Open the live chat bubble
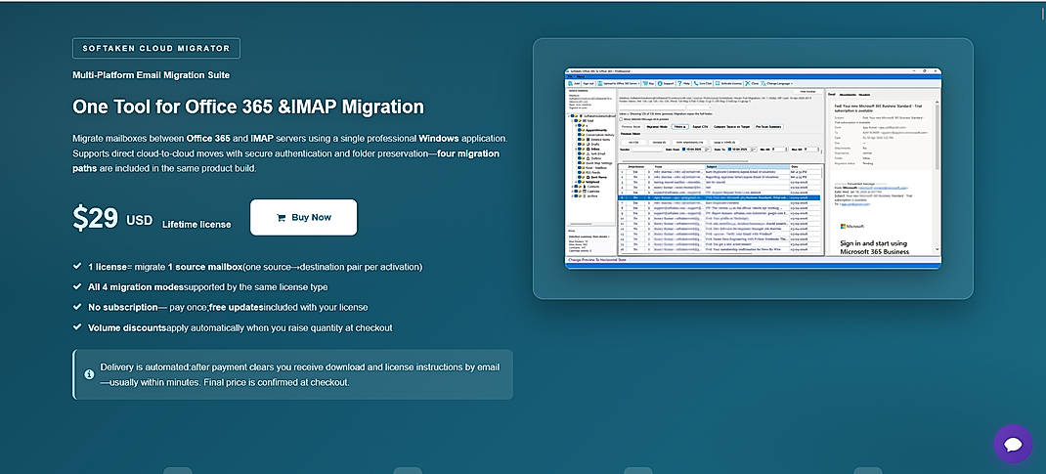This screenshot has width=1046, height=474. coord(1013,444)
